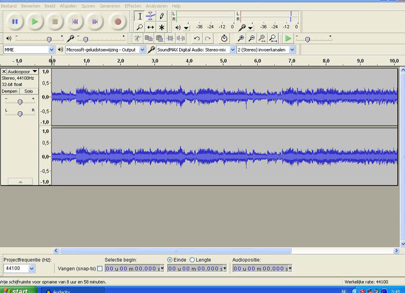Open the Bewerken menu
The image size is (405, 293).
[x=30, y=6]
